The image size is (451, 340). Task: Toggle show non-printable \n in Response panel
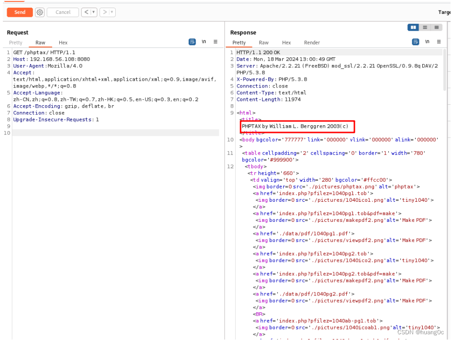(427, 42)
